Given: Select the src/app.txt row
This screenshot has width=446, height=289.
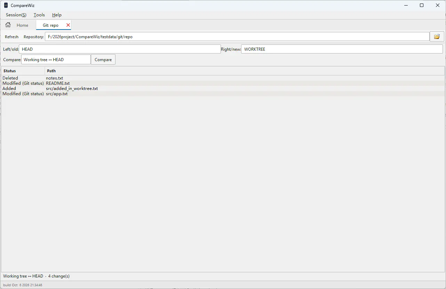Looking at the screenshot, I should coord(223,94).
